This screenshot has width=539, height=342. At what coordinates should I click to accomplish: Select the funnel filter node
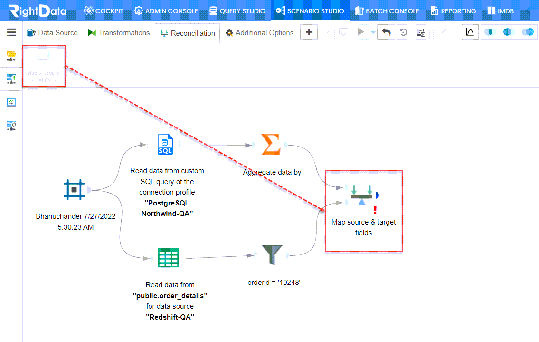click(272, 255)
